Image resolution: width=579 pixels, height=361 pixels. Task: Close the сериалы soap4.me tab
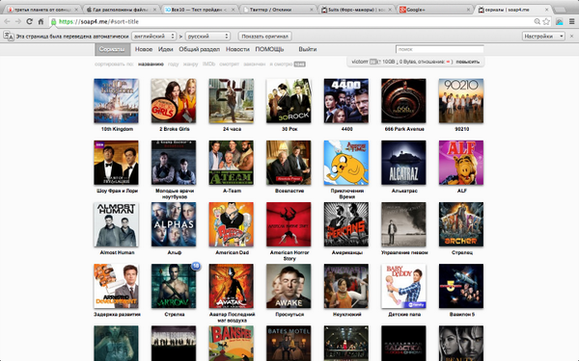point(547,10)
